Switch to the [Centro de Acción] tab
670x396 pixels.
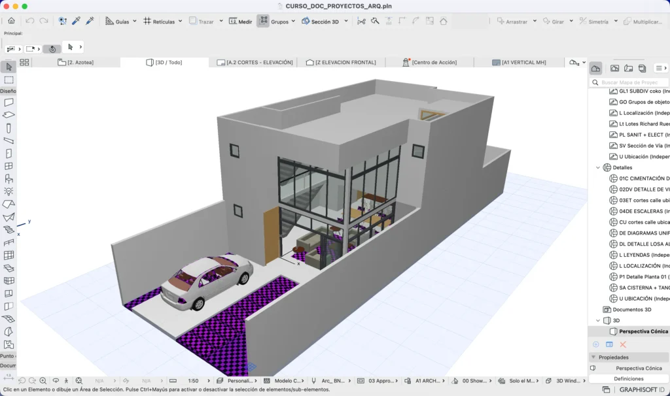[x=429, y=62]
